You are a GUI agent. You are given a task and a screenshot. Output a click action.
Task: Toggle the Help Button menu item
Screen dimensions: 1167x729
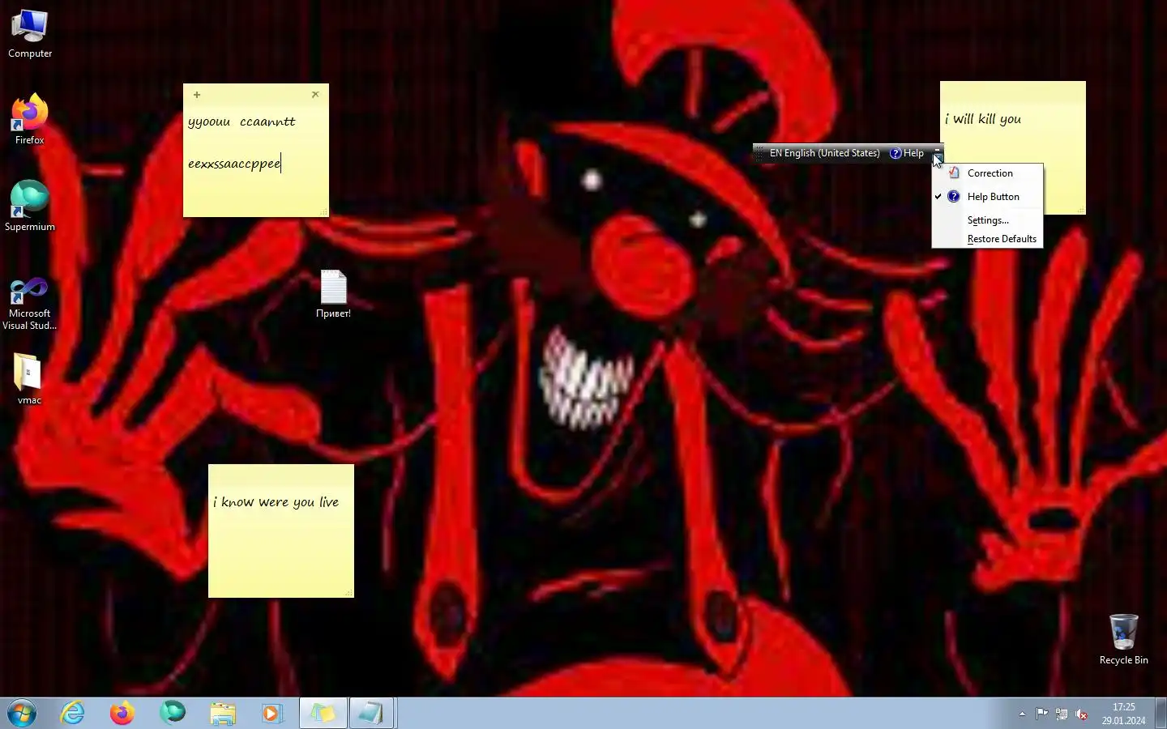tap(987, 197)
